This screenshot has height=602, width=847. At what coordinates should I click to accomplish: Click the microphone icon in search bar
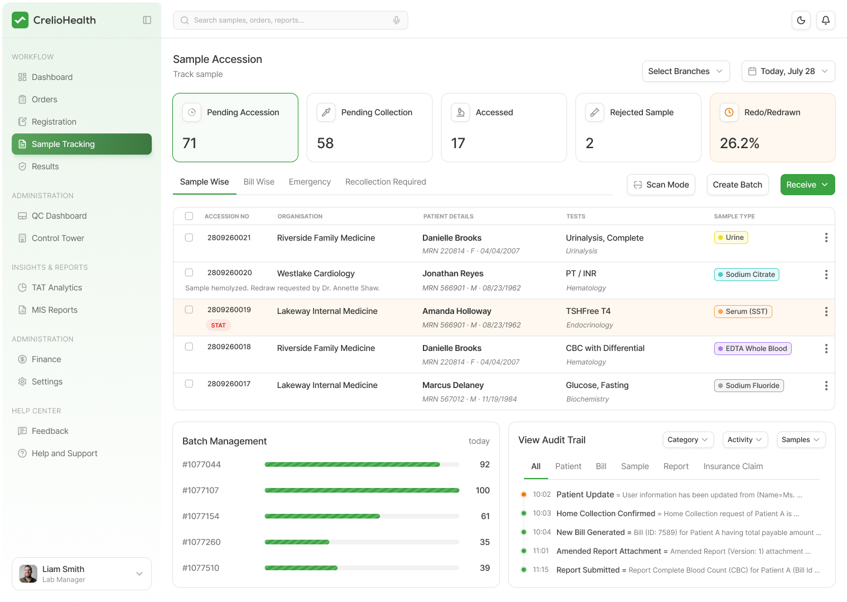(x=396, y=20)
